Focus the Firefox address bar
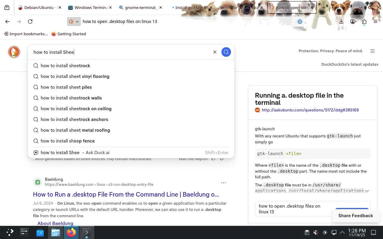The width and height of the screenshot is (383, 239). pos(189,22)
